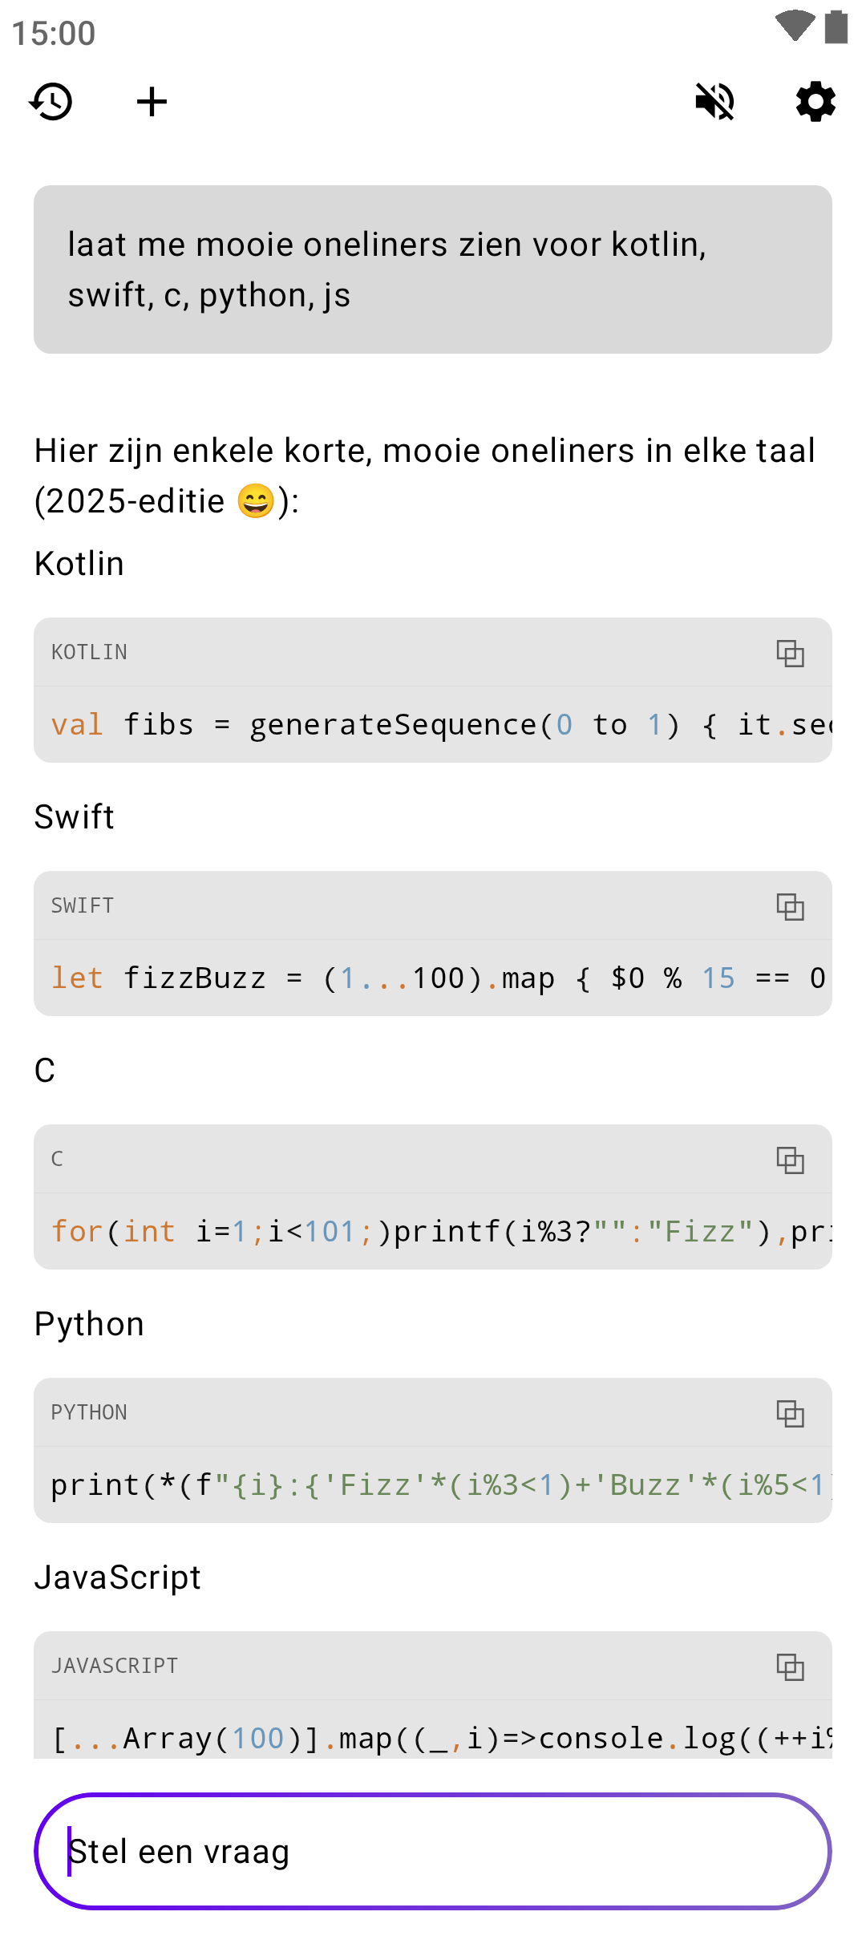The image size is (866, 1944).
Task: Tap the JavaScript Array map code line
Action: tap(433, 1737)
